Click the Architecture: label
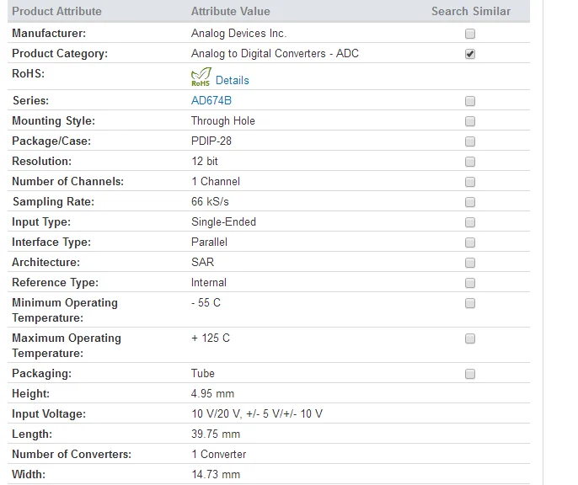 [x=45, y=262]
